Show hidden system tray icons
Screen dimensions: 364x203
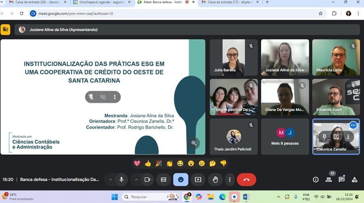click(x=278, y=197)
